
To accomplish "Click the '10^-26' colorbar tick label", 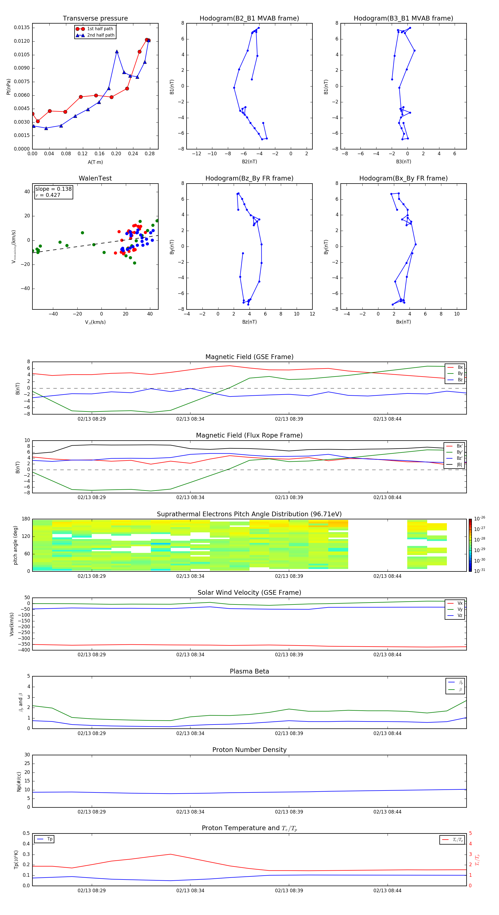I will pos(480,518).
